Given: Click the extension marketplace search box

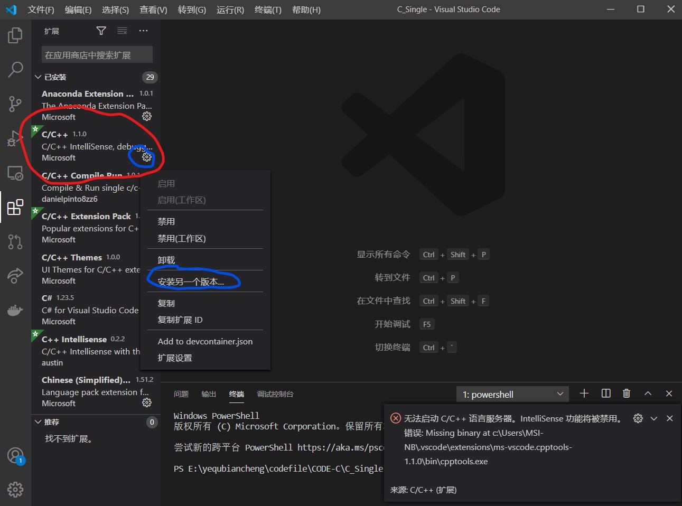Looking at the screenshot, I should click(96, 54).
